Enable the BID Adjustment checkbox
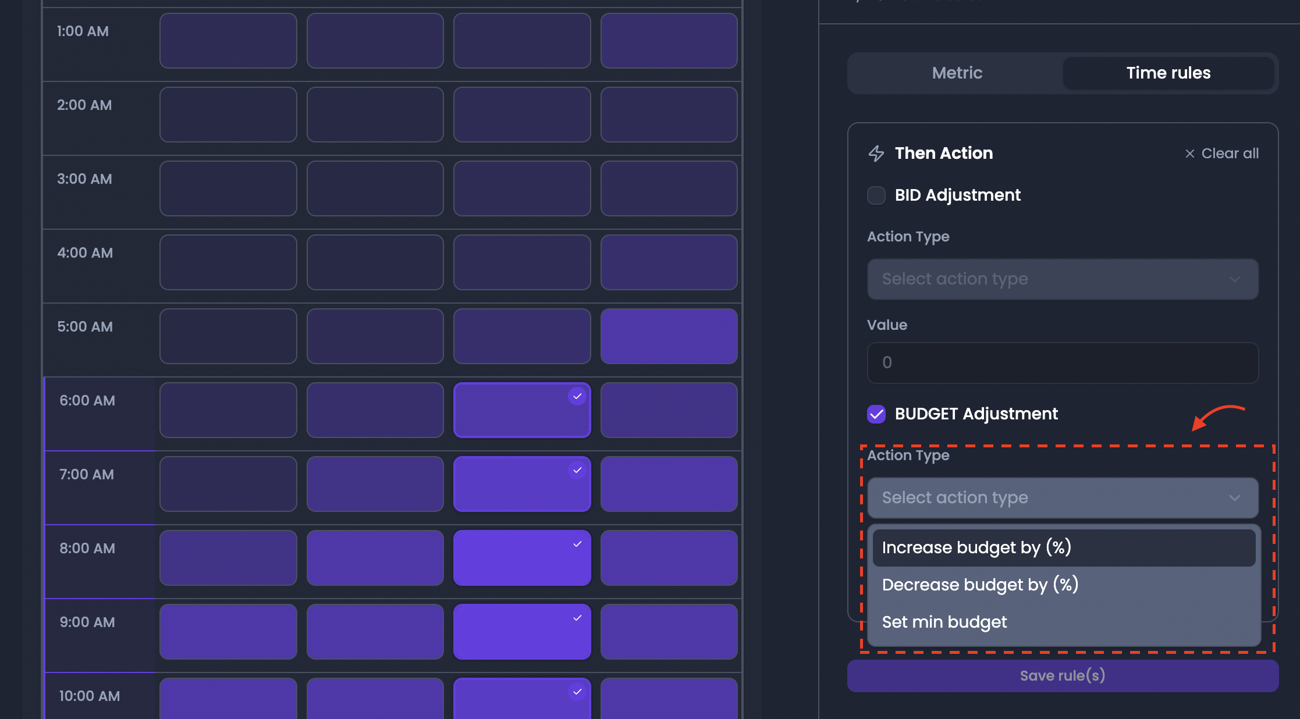This screenshot has height=719, width=1300. (876, 195)
